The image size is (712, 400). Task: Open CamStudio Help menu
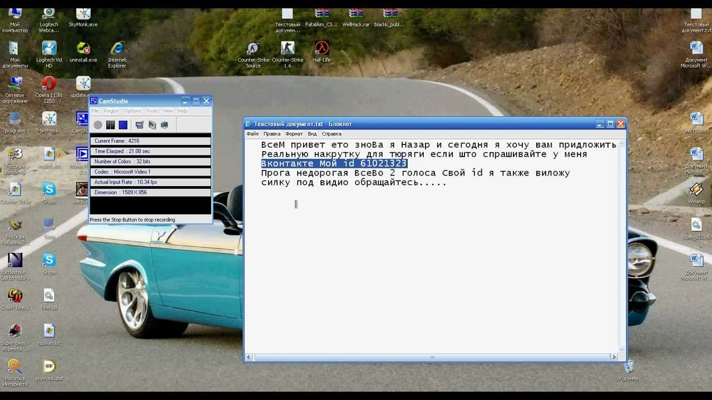click(x=182, y=111)
